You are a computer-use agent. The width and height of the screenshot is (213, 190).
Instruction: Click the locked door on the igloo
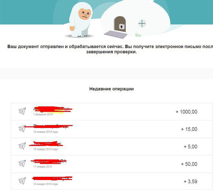pos(120,24)
